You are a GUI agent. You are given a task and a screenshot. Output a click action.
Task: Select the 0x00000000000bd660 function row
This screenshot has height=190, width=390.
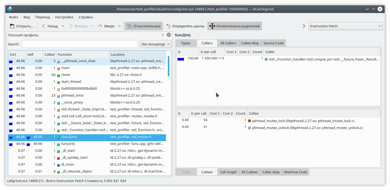coord(87,89)
